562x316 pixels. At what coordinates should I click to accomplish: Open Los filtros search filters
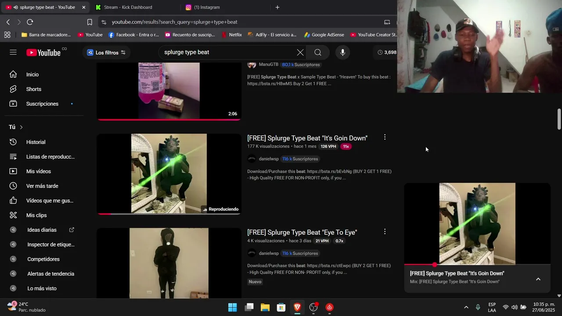tap(106, 52)
